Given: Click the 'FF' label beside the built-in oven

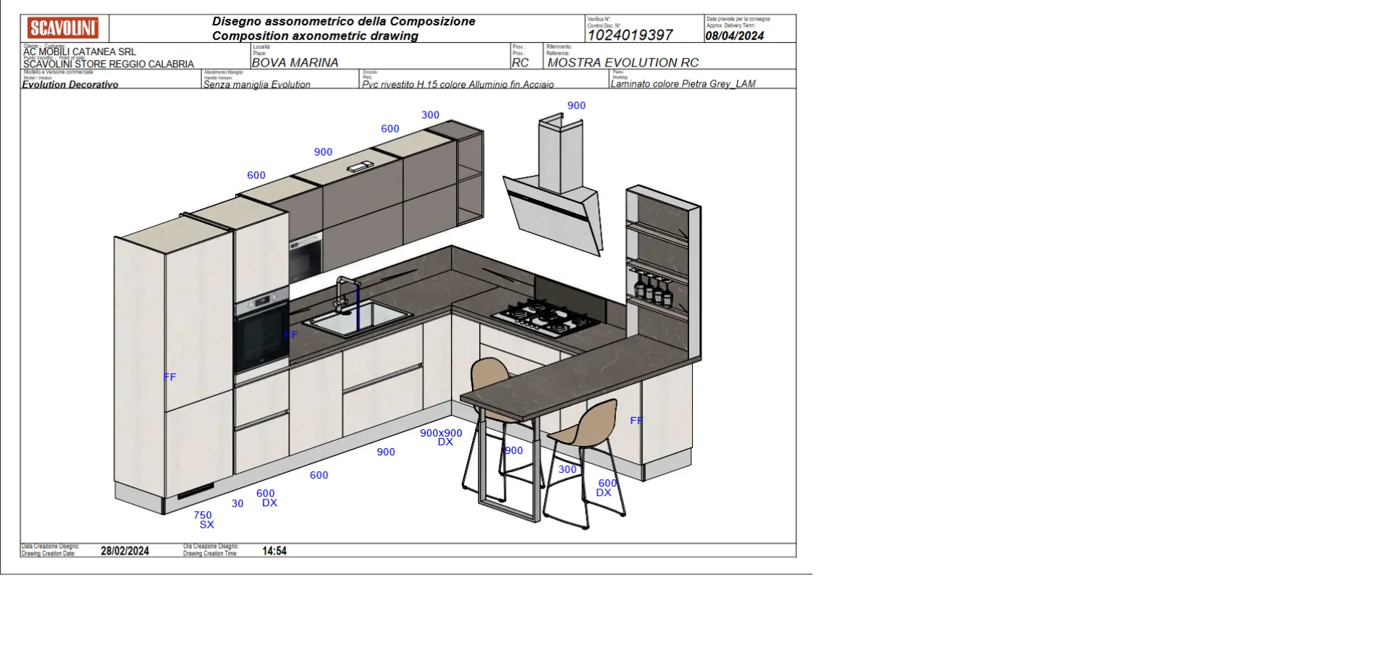Looking at the screenshot, I should pyautogui.click(x=290, y=334).
